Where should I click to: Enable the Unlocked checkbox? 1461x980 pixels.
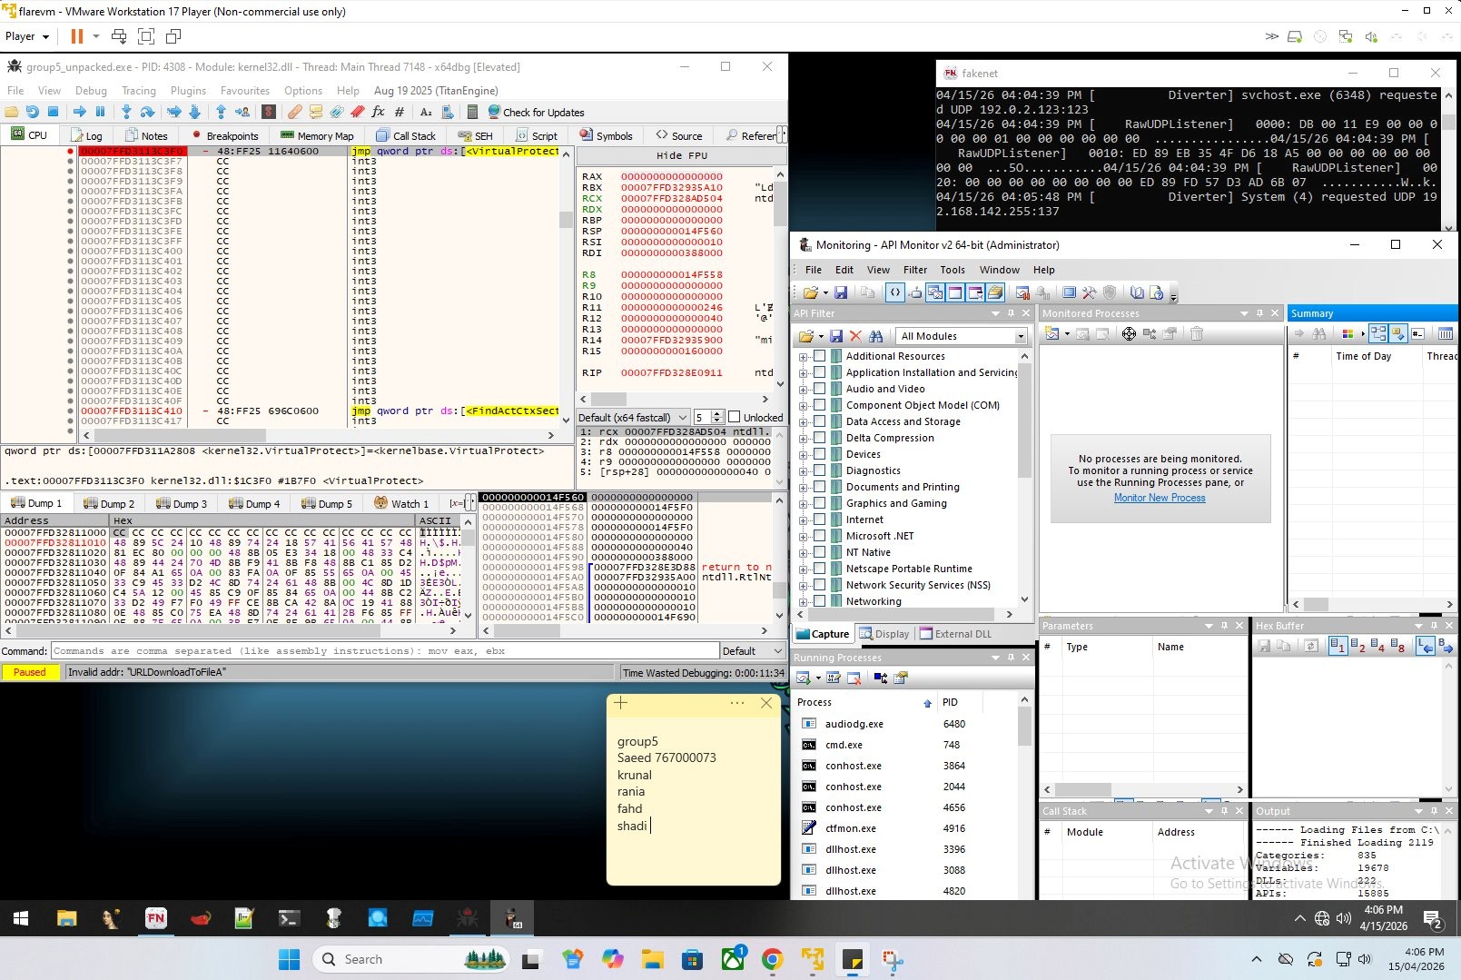(735, 417)
